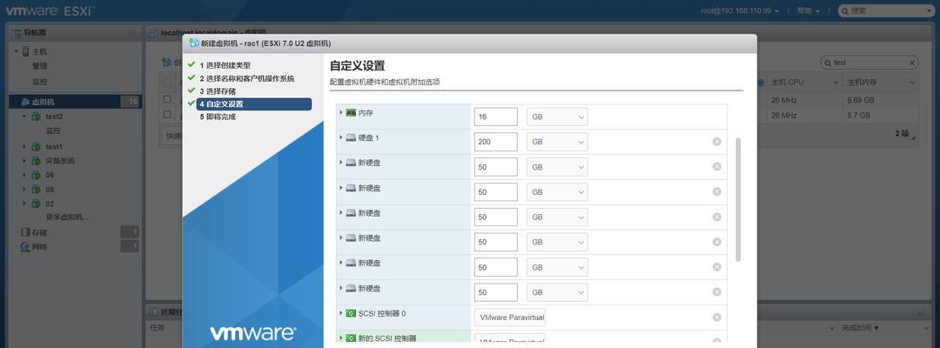Open the 主机内存 column dropdown arrow
The height and width of the screenshot is (348, 940).
(x=912, y=83)
